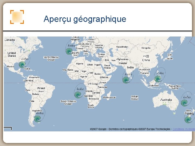Select the Madagascar label
This screenshot has width=195, height=146.
coord(109,97)
